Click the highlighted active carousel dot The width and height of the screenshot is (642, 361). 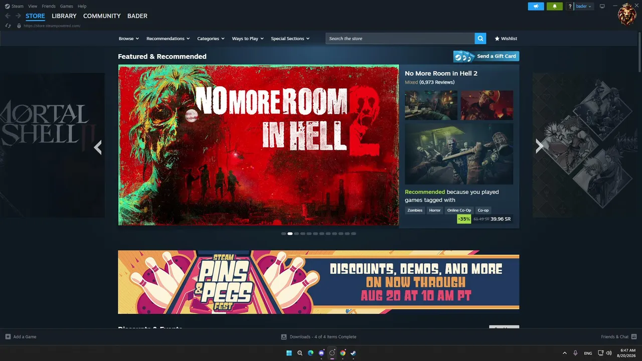tap(290, 234)
